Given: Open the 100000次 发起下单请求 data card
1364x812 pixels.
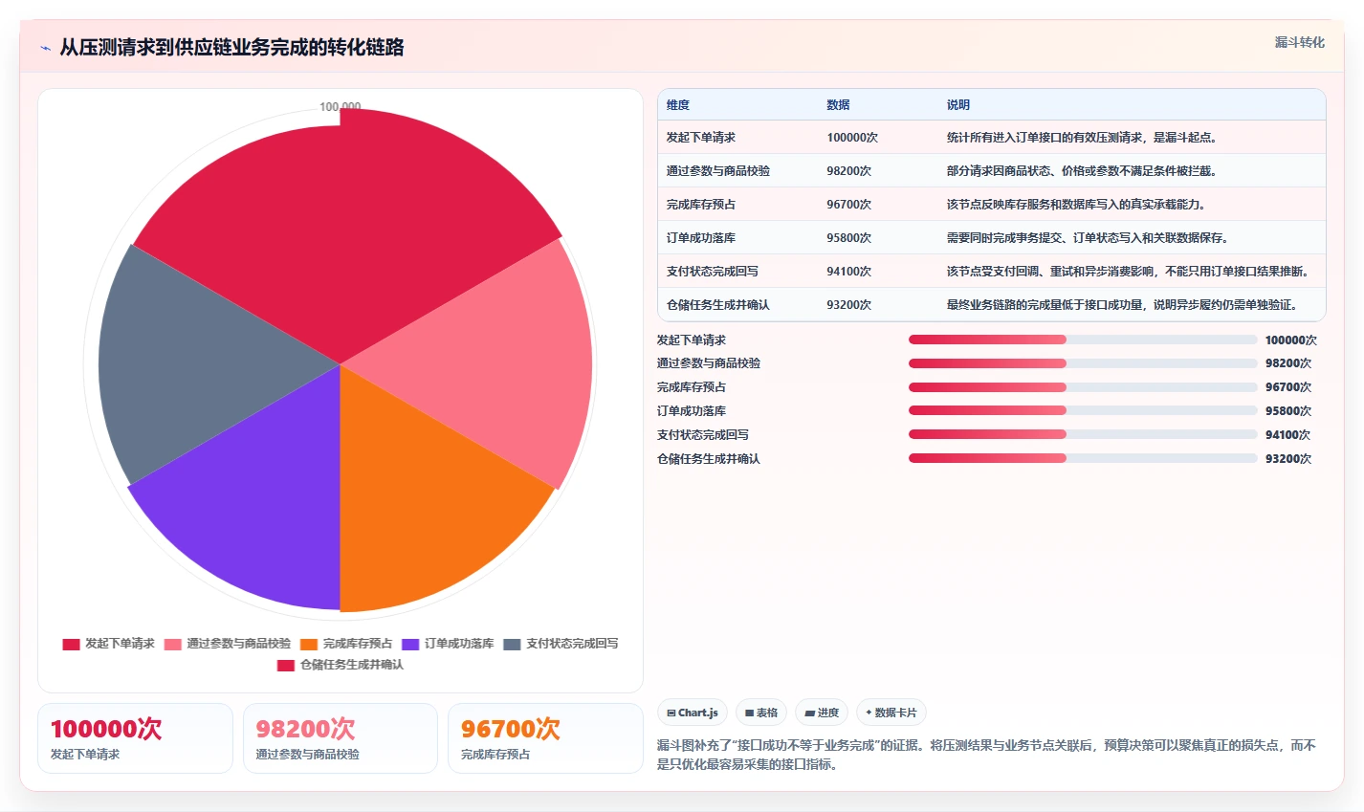Looking at the screenshot, I should pyautogui.click(x=135, y=738).
